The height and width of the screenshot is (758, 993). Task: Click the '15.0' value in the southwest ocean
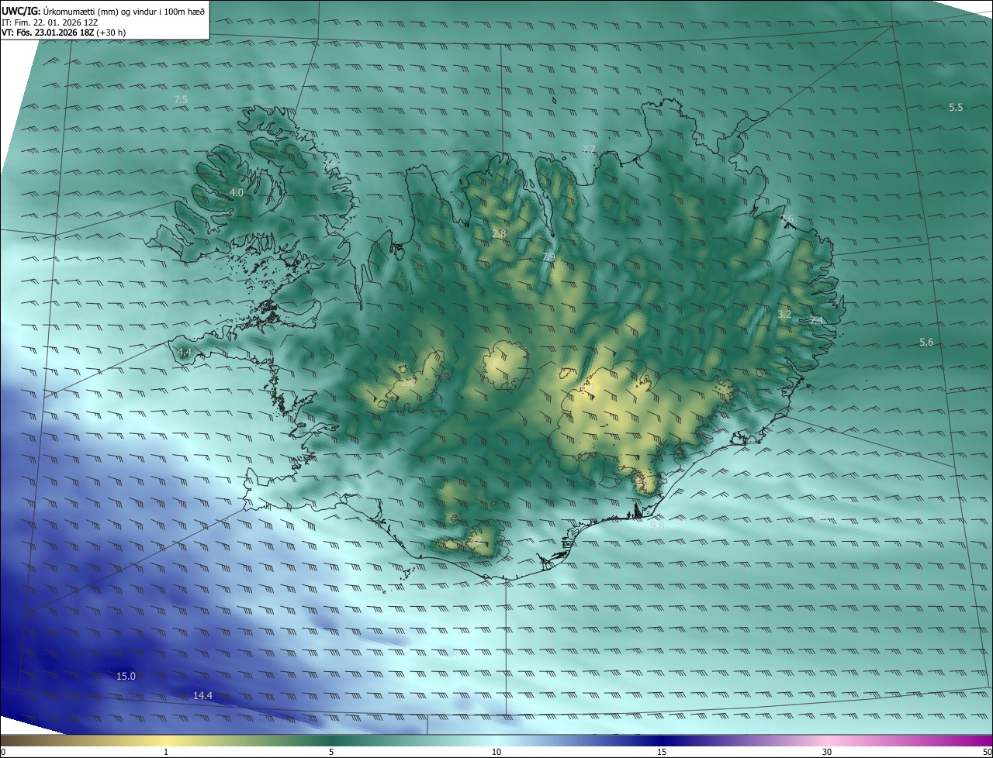tap(126, 676)
